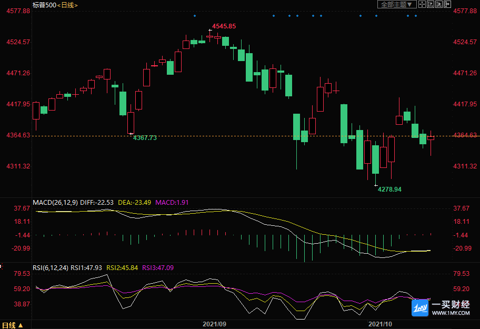Image resolution: width=480 pixels, height=329 pixels.
Task: Activate the crosshair cursor icon
Action: click(422, 4)
